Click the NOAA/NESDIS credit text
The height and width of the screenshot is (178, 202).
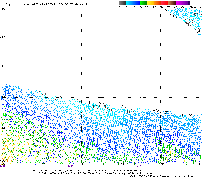tap(161, 176)
